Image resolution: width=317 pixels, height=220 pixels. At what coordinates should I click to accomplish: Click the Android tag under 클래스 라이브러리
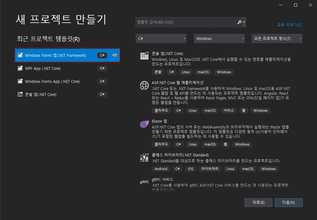click(x=161, y=169)
